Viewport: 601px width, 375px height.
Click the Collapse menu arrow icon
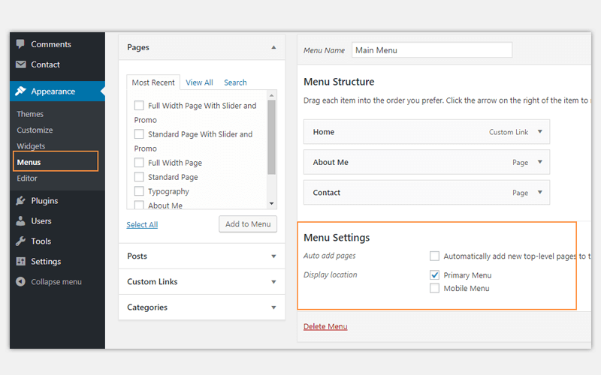(20, 282)
